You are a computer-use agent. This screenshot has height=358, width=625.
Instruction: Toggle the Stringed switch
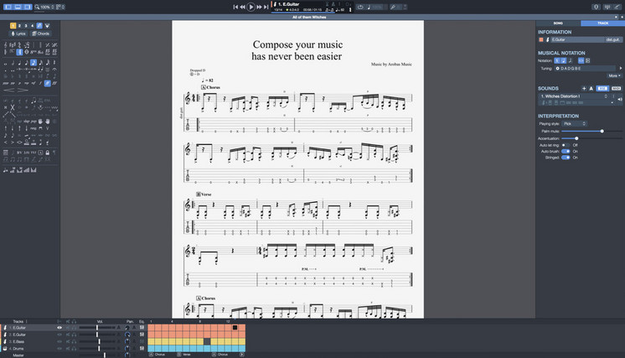coord(566,158)
